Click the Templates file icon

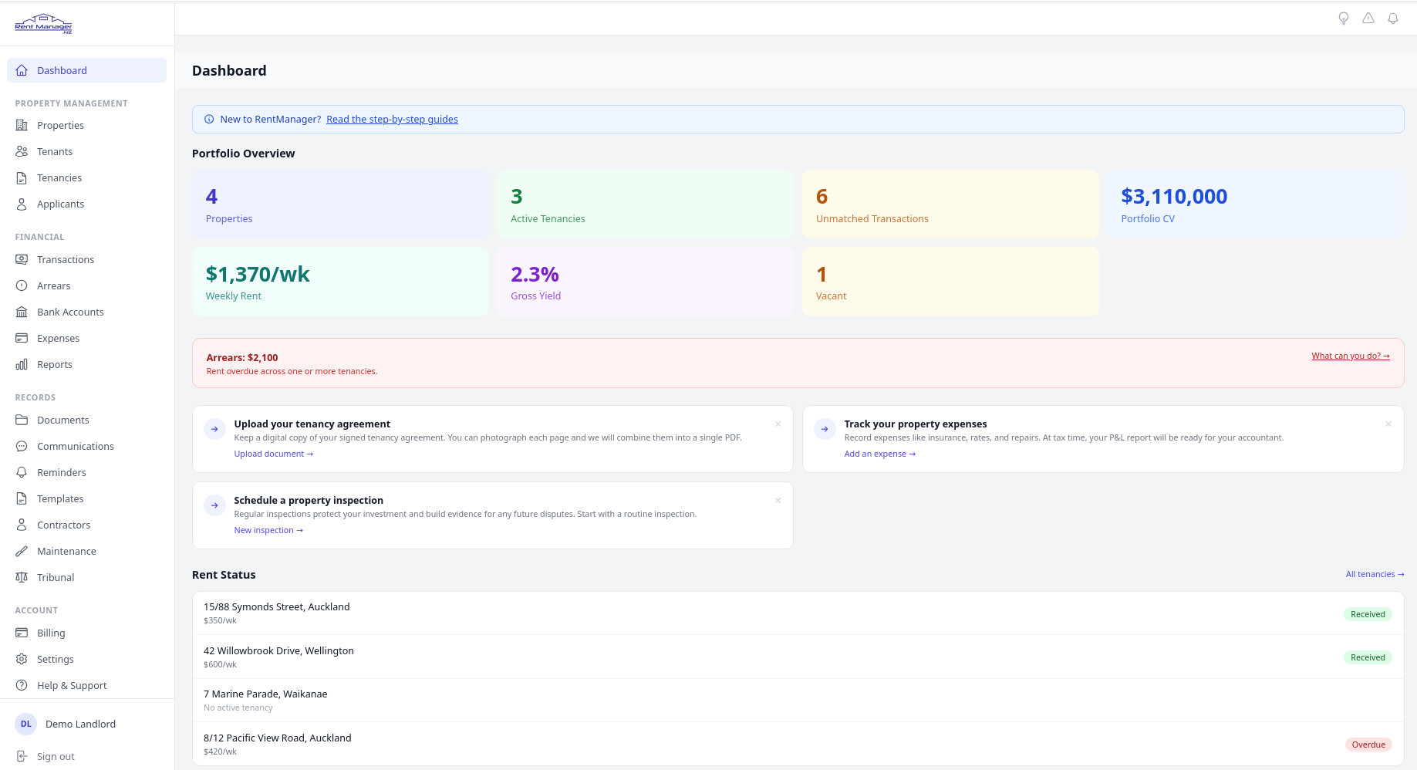[x=22, y=498]
